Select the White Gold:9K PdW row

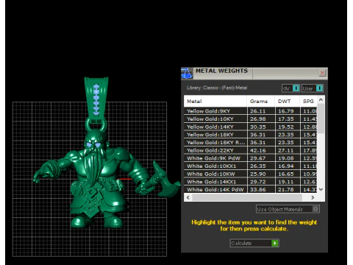(x=250, y=158)
